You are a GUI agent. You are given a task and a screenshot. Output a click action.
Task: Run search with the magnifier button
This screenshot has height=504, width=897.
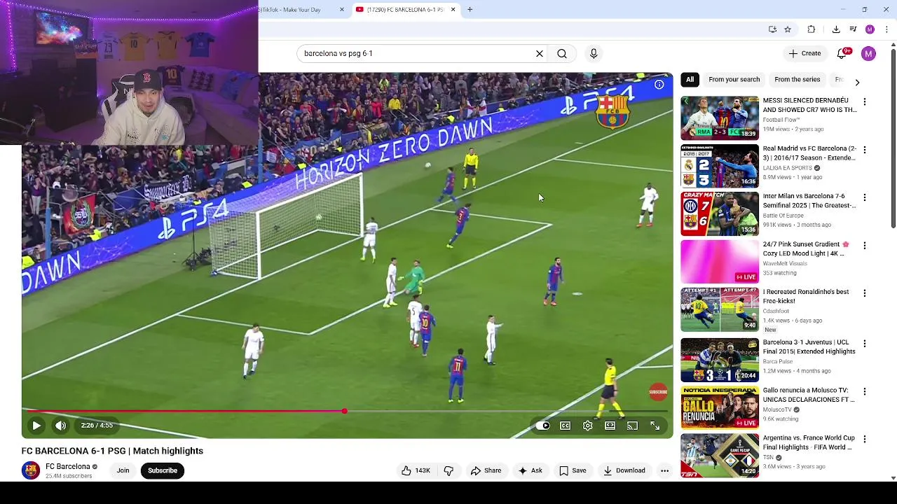(562, 53)
